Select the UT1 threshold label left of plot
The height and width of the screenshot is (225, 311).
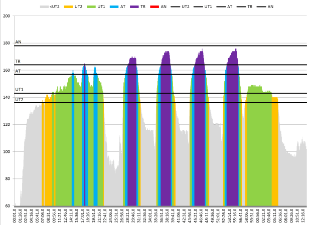tap(19, 90)
